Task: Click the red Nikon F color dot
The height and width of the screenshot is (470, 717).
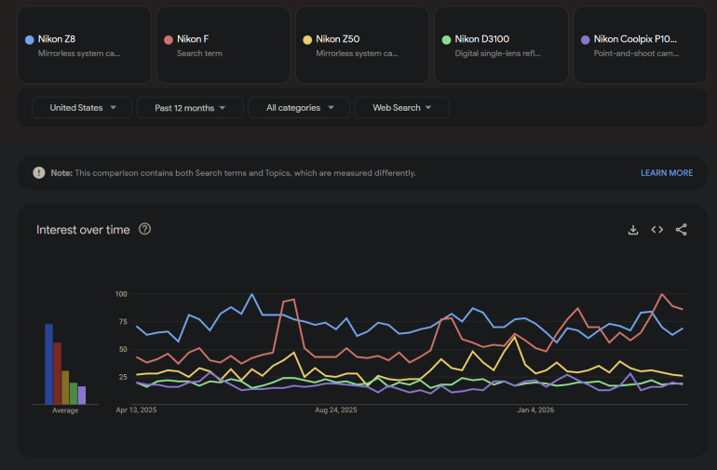Action: click(169, 40)
